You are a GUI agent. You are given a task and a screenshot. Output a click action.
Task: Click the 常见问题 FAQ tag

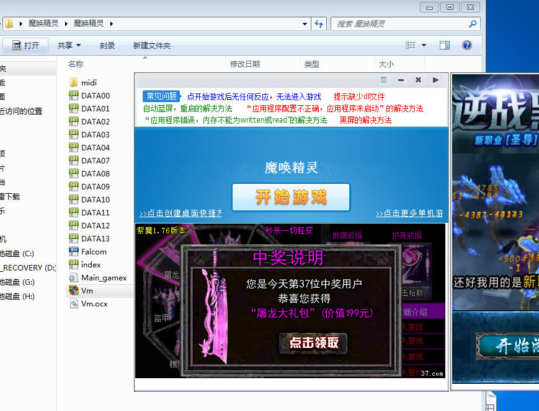(161, 96)
